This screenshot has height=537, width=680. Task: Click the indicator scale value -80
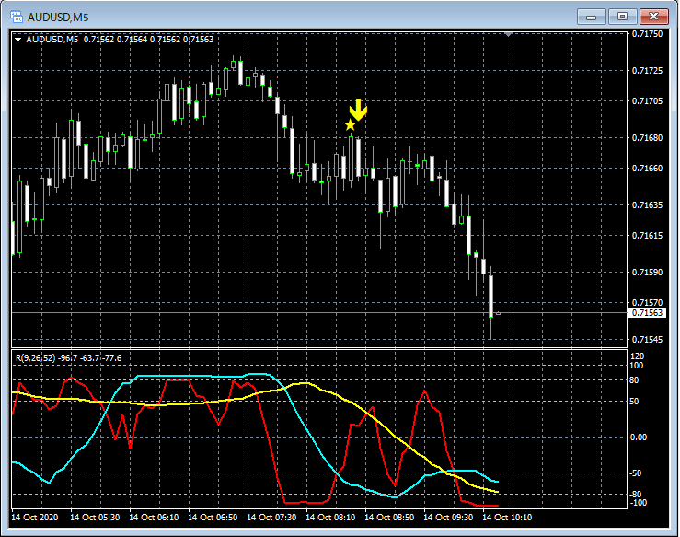[x=636, y=495]
